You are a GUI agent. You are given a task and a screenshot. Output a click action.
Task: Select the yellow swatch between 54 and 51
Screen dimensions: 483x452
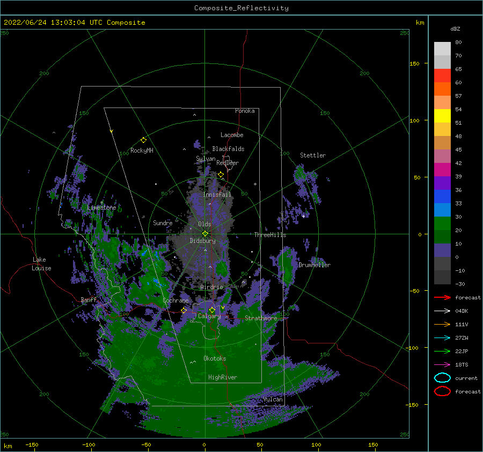pos(442,116)
